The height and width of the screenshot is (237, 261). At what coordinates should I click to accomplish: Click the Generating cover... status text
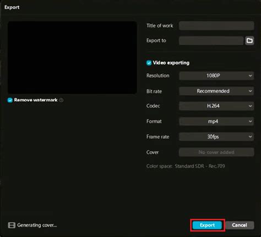click(x=37, y=225)
